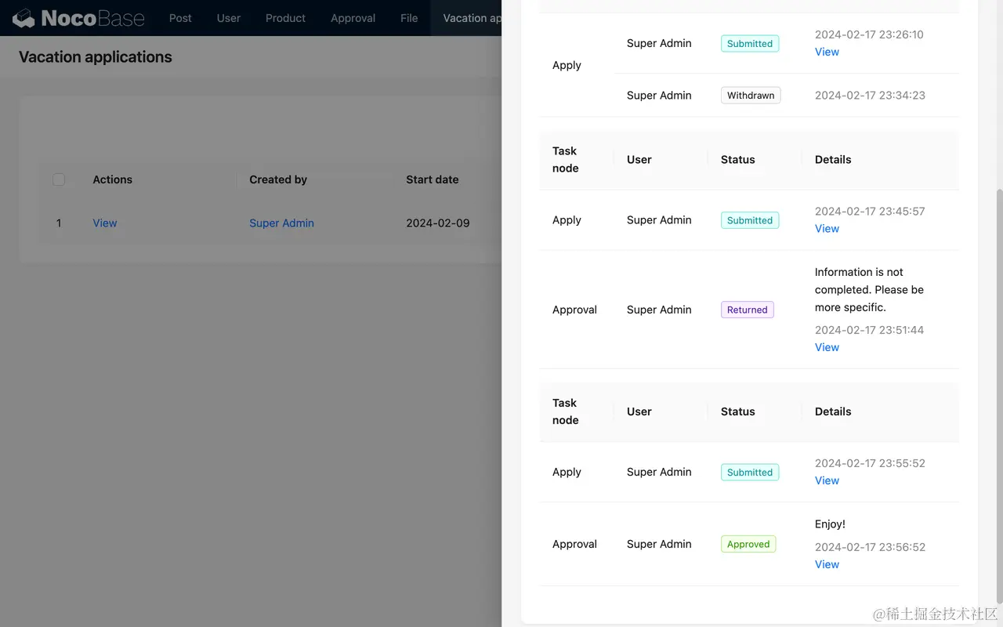This screenshot has height=627, width=1003.
Task: Open View under 2024-02-17 23:56:52
Action: coord(827,564)
